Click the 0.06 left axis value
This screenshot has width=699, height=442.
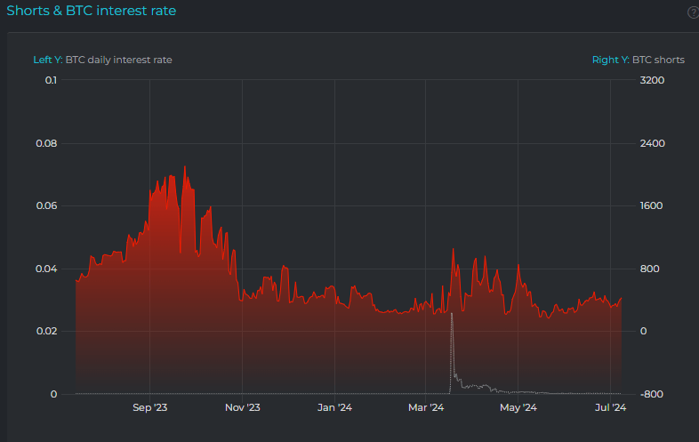48,205
